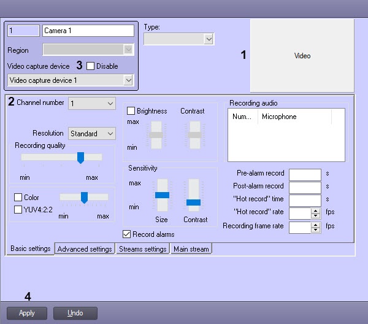Click the Video preview area
The width and height of the screenshot is (368, 324).
(x=302, y=56)
